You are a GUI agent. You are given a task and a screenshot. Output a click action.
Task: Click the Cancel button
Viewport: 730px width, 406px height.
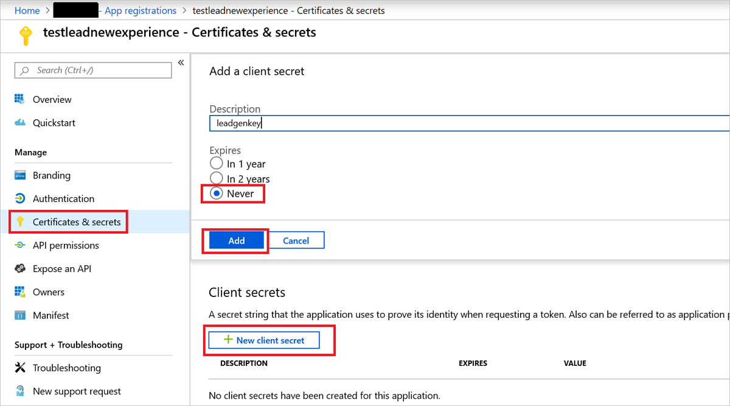pyautogui.click(x=296, y=240)
